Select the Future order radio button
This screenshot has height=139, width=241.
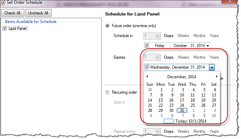pos(108,26)
